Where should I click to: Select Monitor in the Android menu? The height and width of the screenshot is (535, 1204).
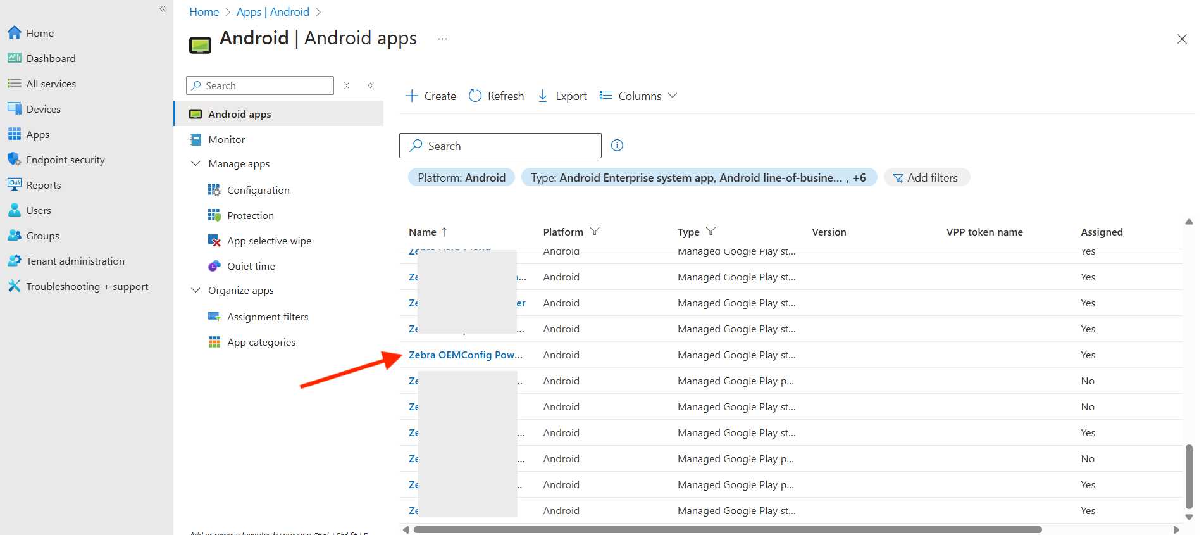coord(227,139)
